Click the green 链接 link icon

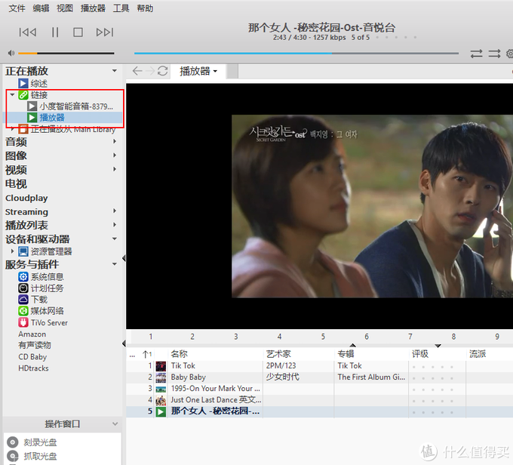[x=23, y=95]
